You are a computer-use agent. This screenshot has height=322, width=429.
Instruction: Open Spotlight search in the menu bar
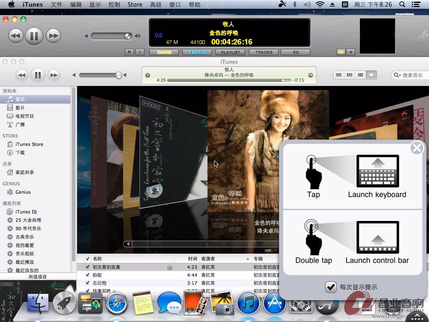[x=402, y=4]
